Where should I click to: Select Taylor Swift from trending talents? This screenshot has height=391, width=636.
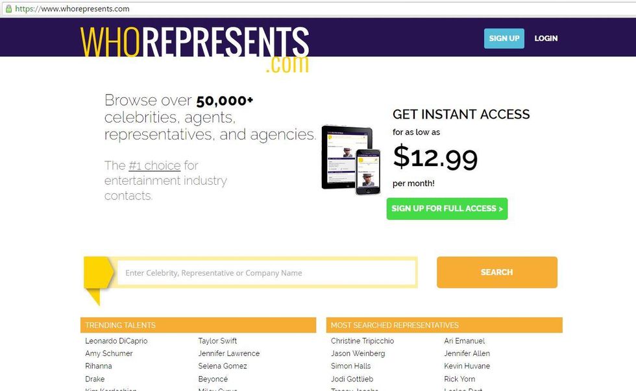coord(217,341)
